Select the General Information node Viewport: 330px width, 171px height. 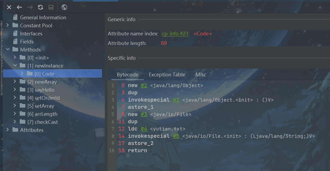pos(43,18)
